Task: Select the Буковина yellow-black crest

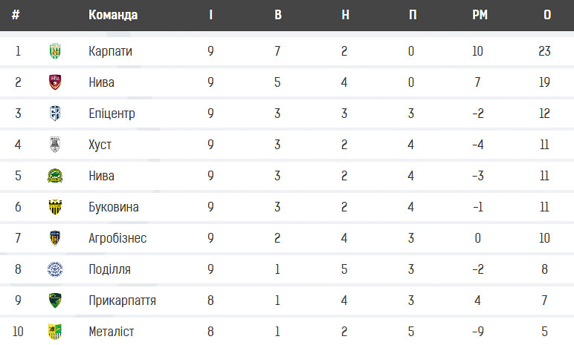Action: 55,207
